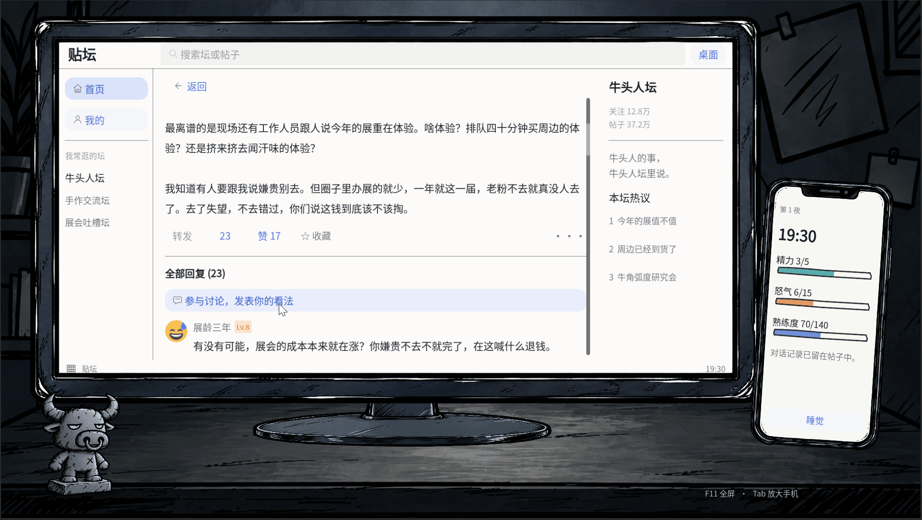Open the laughing emoji avatar of 展龄三年

click(x=176, y=331)
